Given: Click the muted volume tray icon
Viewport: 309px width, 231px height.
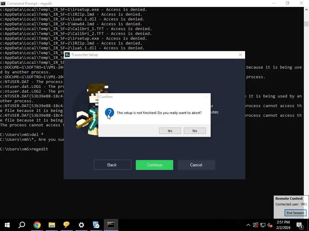Looking at the screenshot, I should 270,225.
